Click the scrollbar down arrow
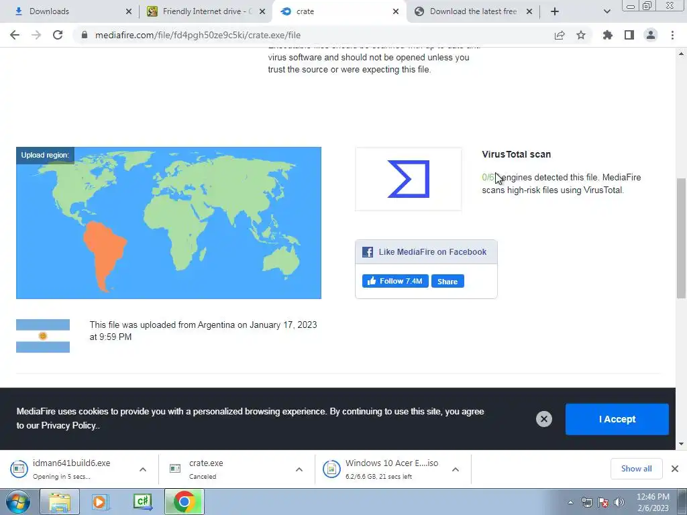This screenshot has width=687, height=515. [x=682, y=444]
